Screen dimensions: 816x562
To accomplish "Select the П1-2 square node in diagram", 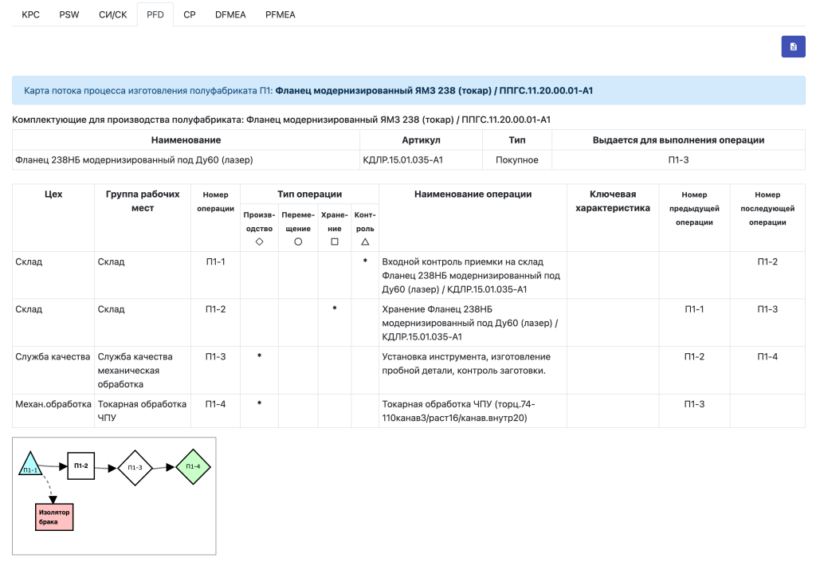I will 81,466.
